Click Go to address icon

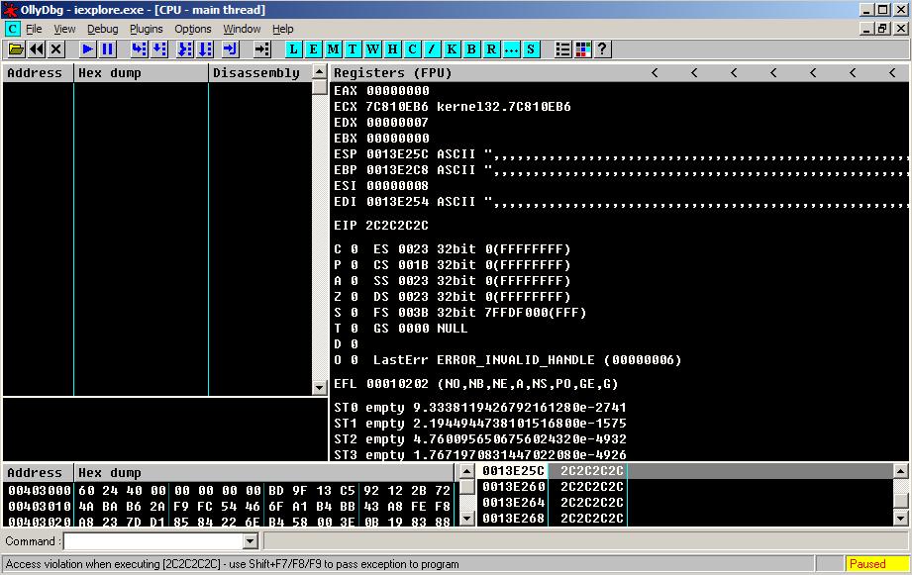click(262, 49)
